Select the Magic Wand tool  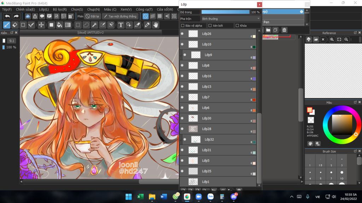click(94, 25)
